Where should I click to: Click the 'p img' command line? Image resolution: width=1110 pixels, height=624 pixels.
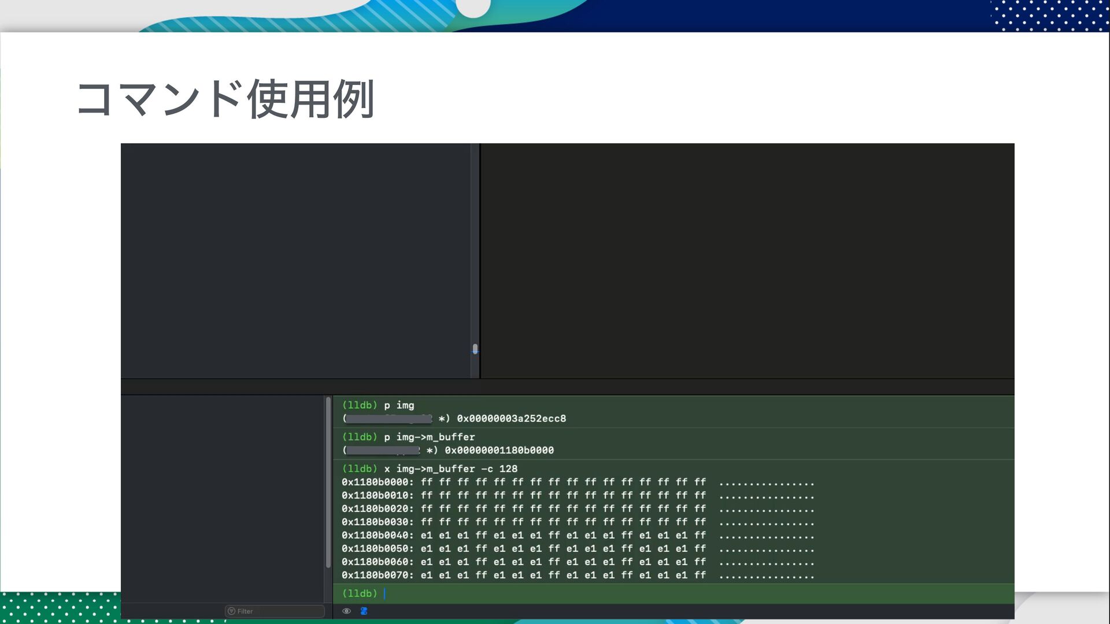coord(399,406)
